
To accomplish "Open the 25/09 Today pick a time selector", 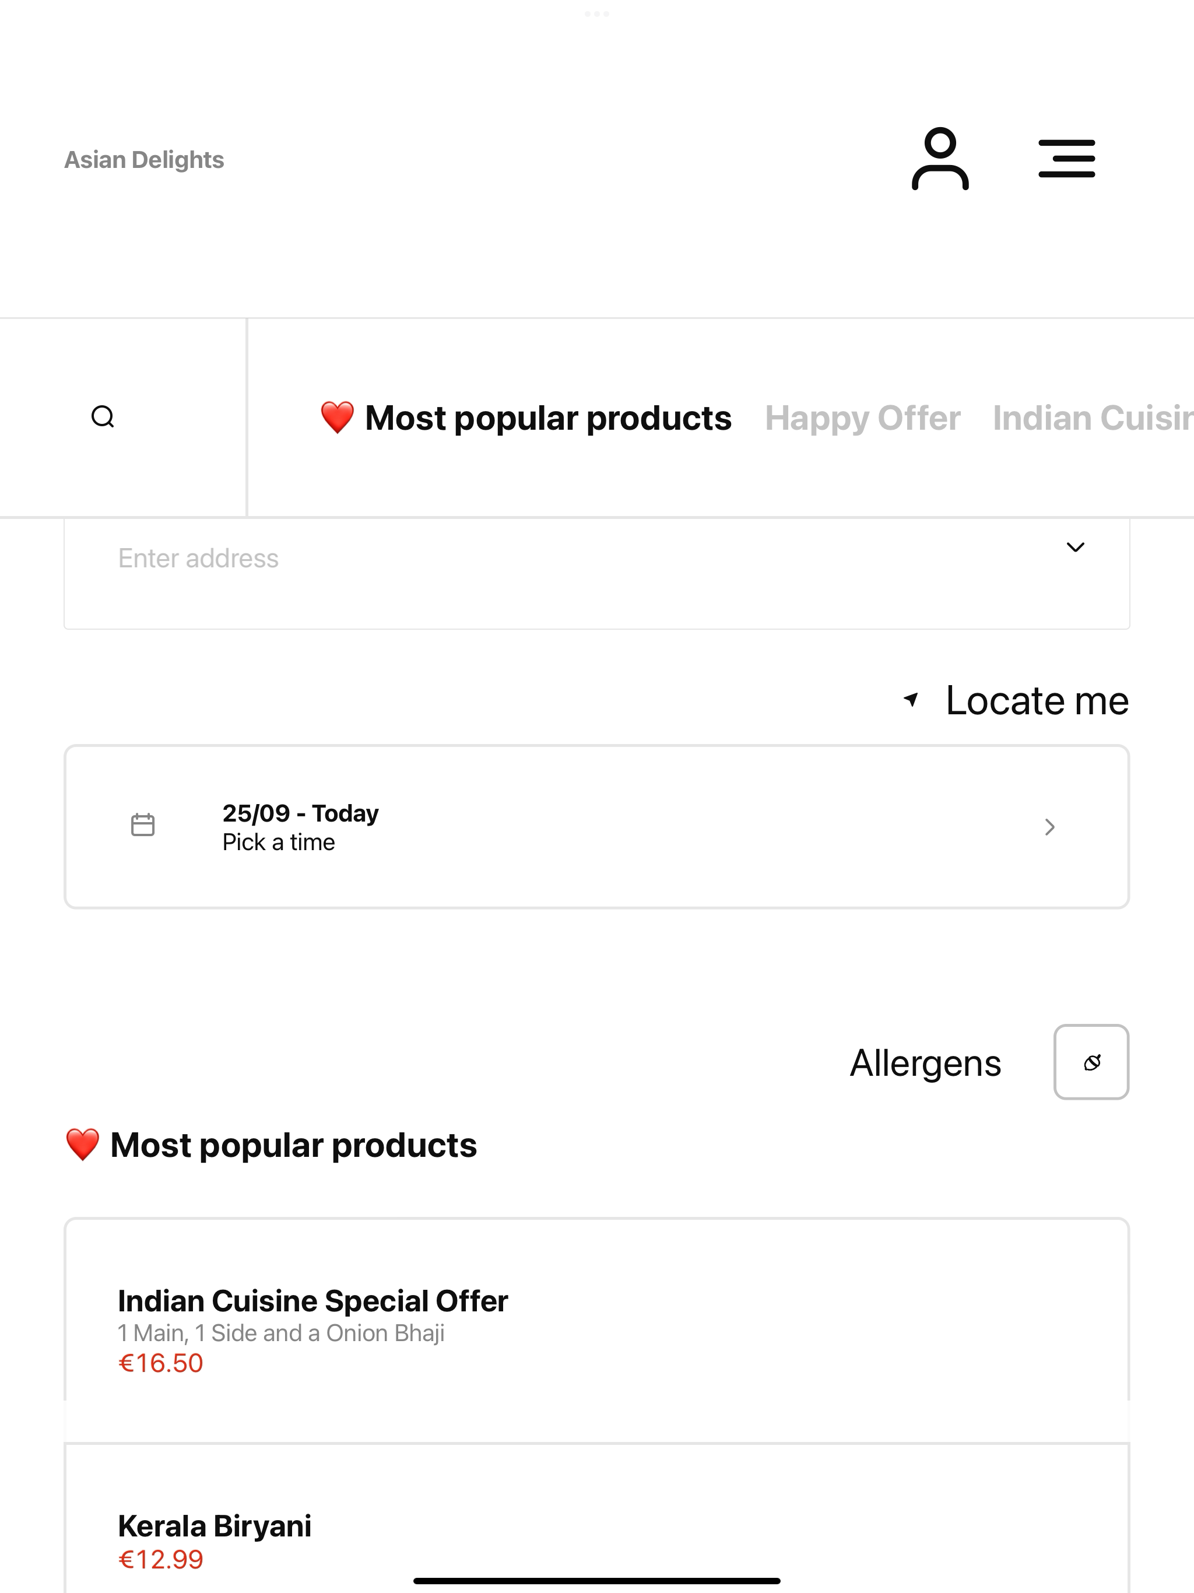I will coord(596,827).
